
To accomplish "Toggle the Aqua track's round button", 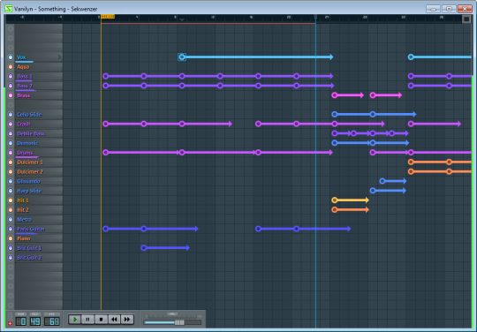I will coord(11,66).
